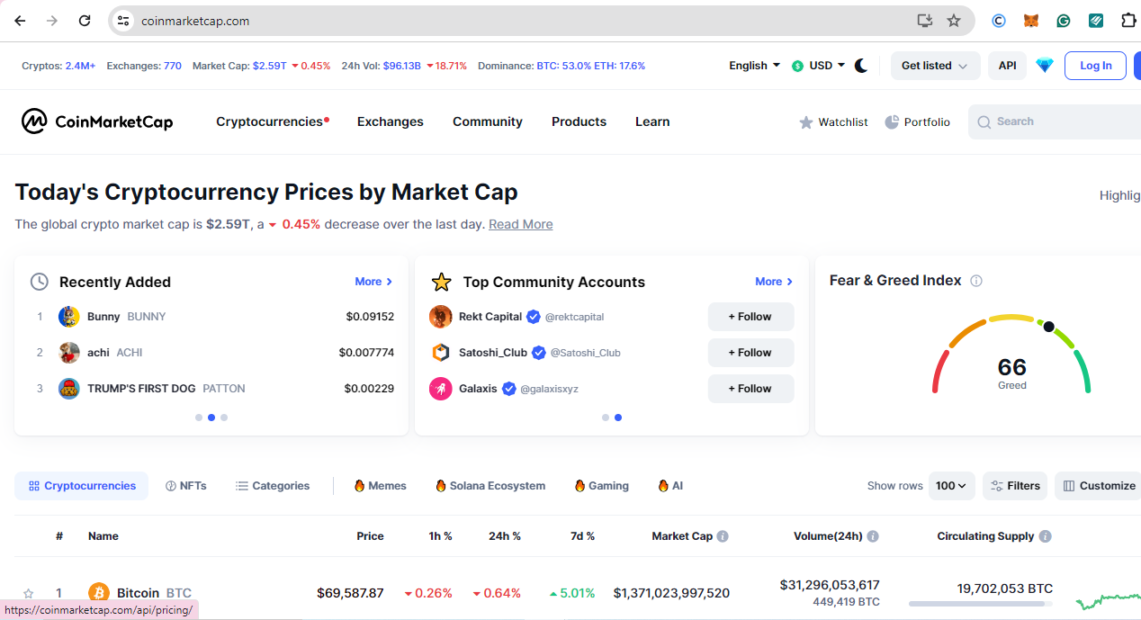Open the Solana Ecosystem category
The image size is (1141, 620).
490,486
